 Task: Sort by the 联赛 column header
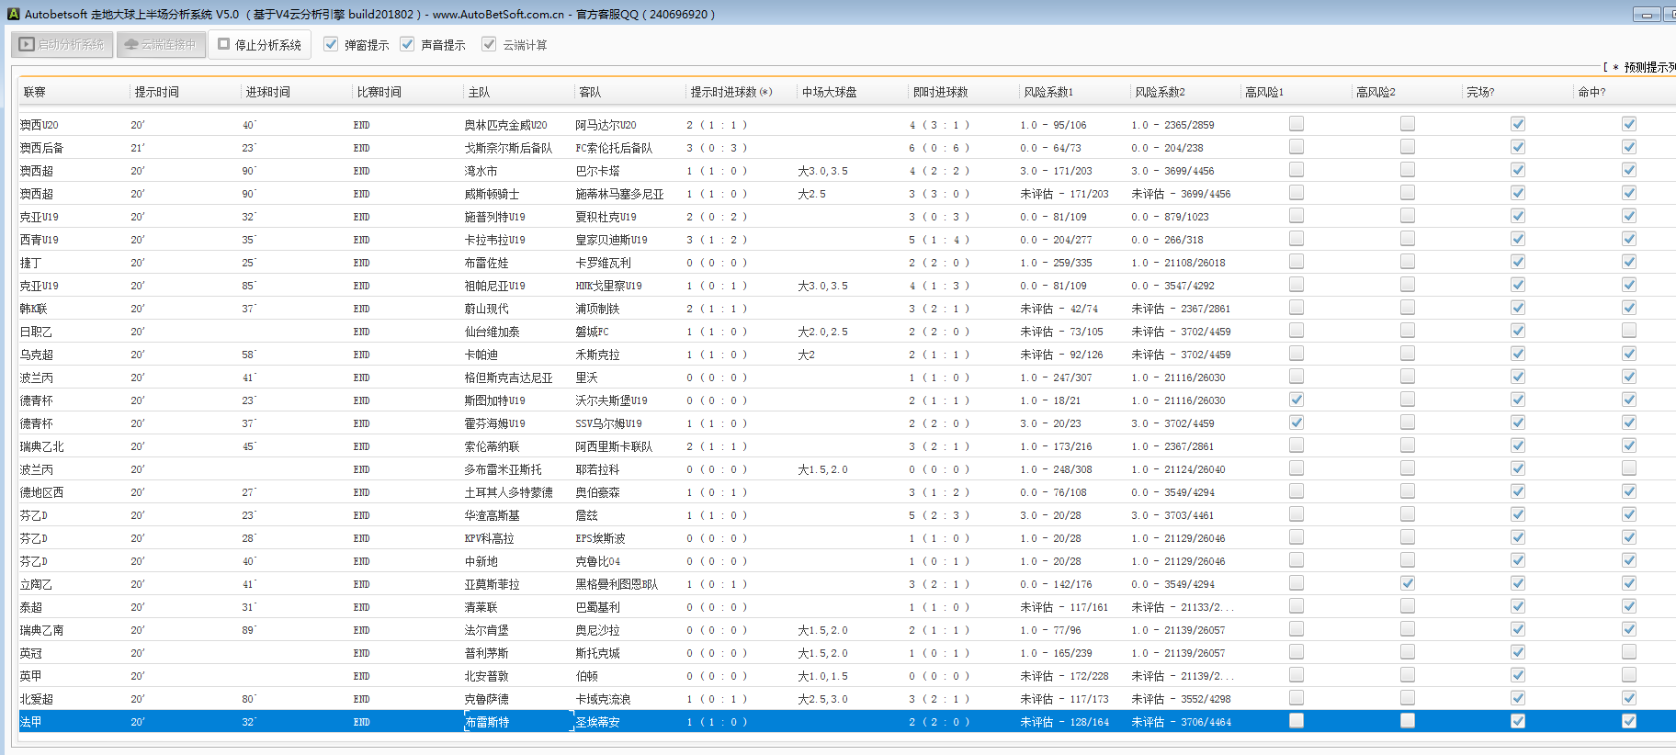35,92
